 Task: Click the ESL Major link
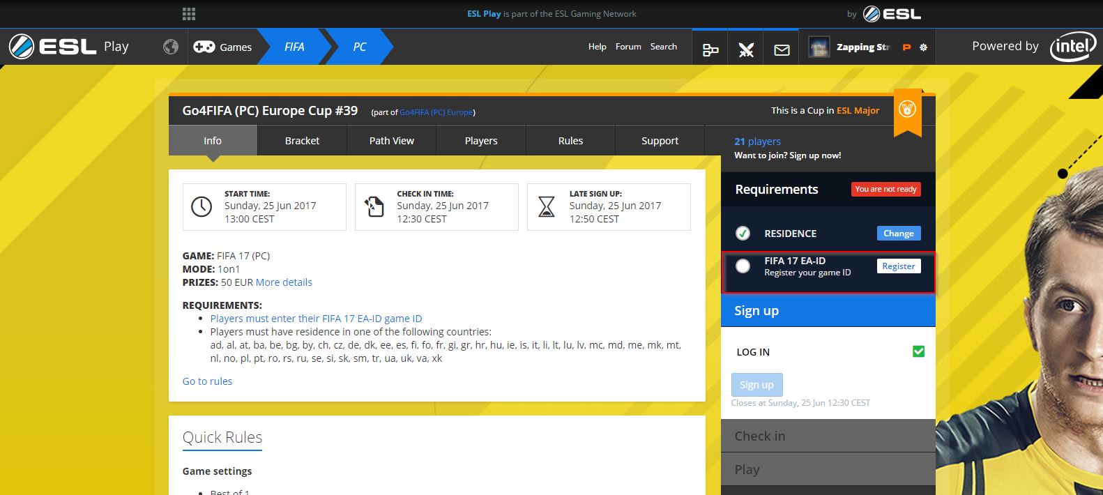tap(858, 110)
